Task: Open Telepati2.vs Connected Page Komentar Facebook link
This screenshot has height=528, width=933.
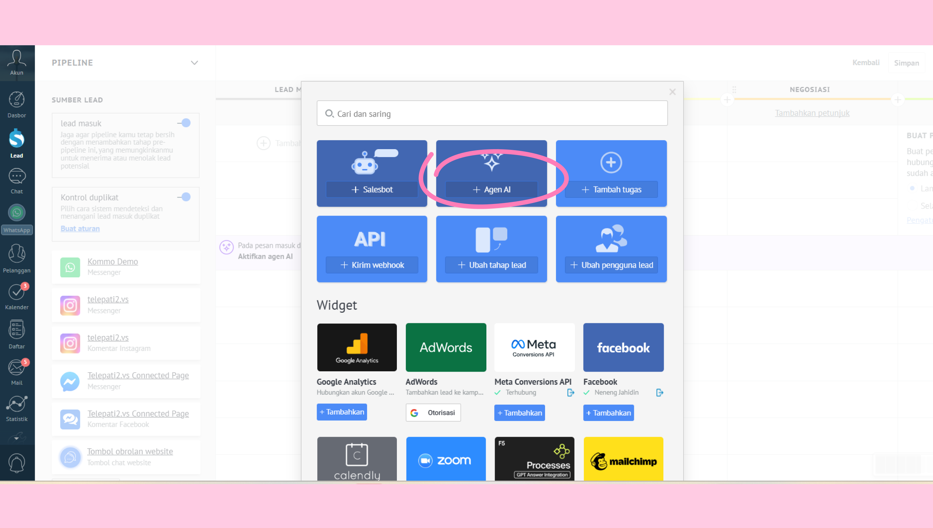Action: coord(138,414)
